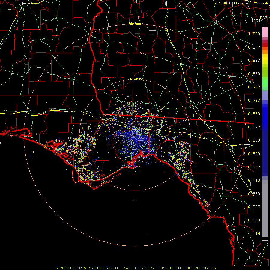Click the 0.733 legend value

tap(254, 100)
